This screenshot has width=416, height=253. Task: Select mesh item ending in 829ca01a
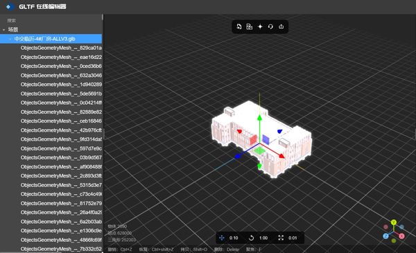coord(61,48)
